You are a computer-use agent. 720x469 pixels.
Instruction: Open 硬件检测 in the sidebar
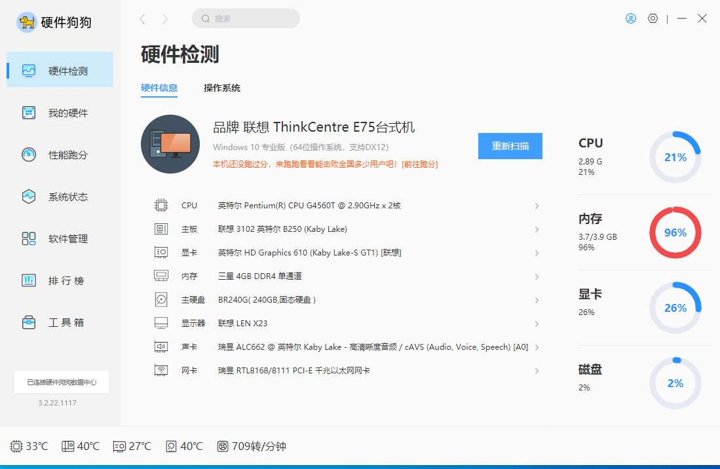60,69
